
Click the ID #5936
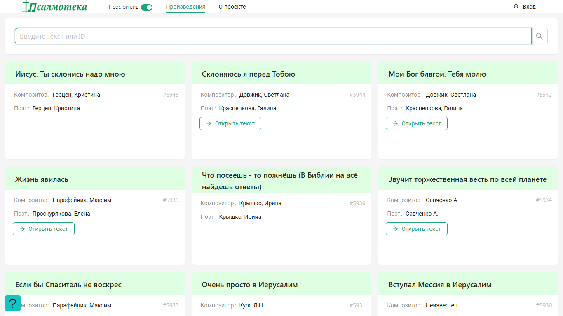(357, 203)
